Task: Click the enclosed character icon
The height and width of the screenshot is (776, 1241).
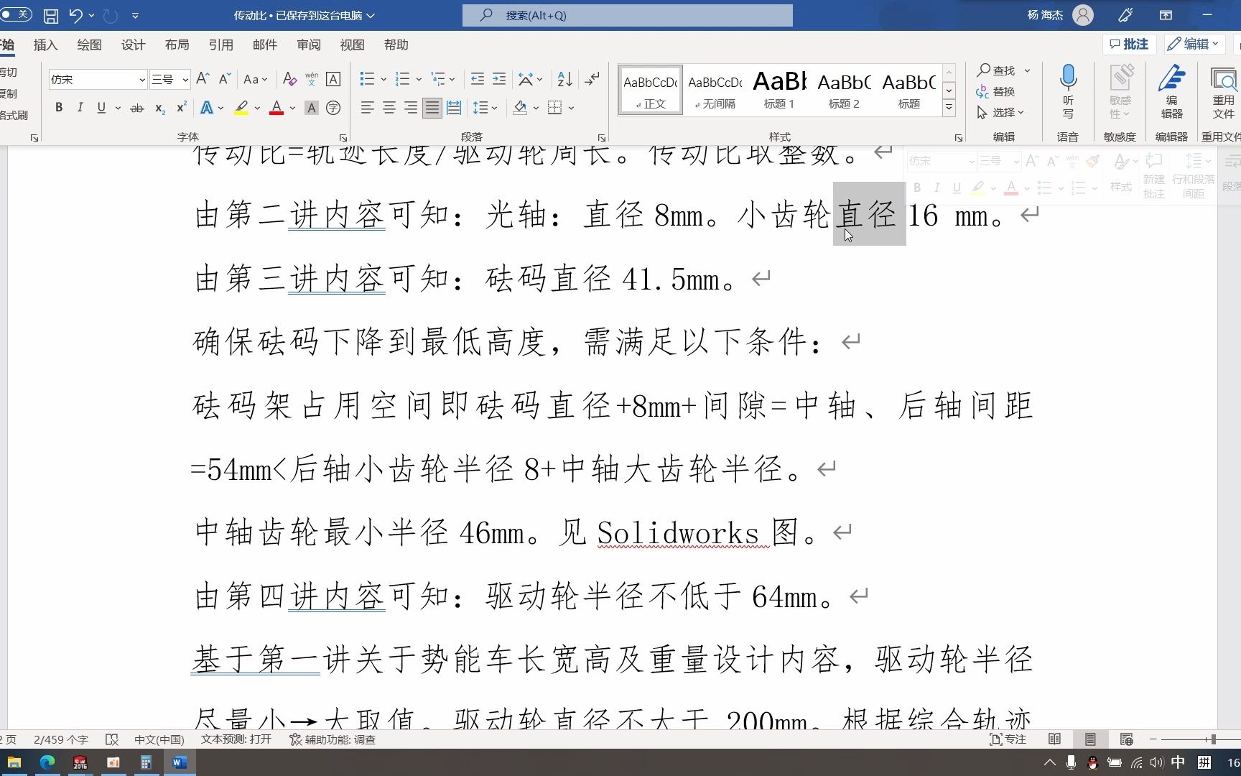Action: (333, 108)
